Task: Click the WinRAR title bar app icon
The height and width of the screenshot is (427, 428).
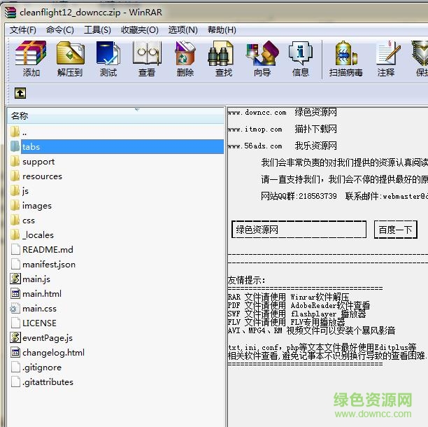Action: click(x=10, y=13)
